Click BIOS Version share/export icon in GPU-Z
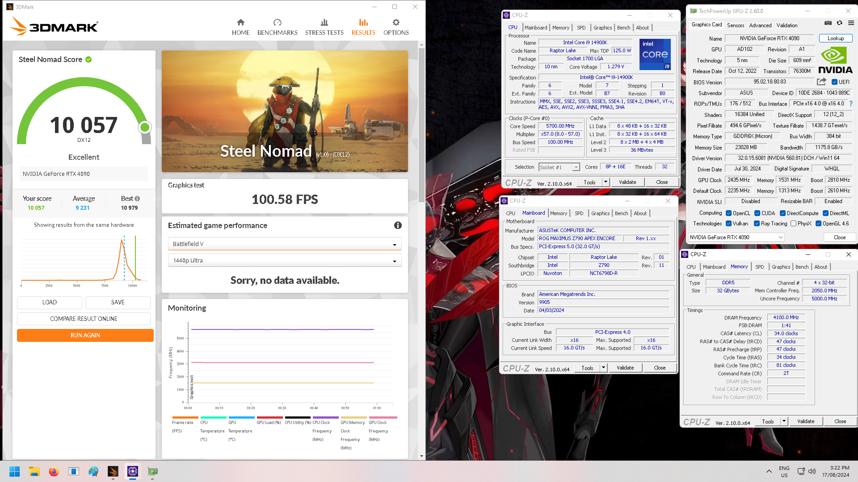This screenshot has height=482, width=858. [x=821, y=82]
